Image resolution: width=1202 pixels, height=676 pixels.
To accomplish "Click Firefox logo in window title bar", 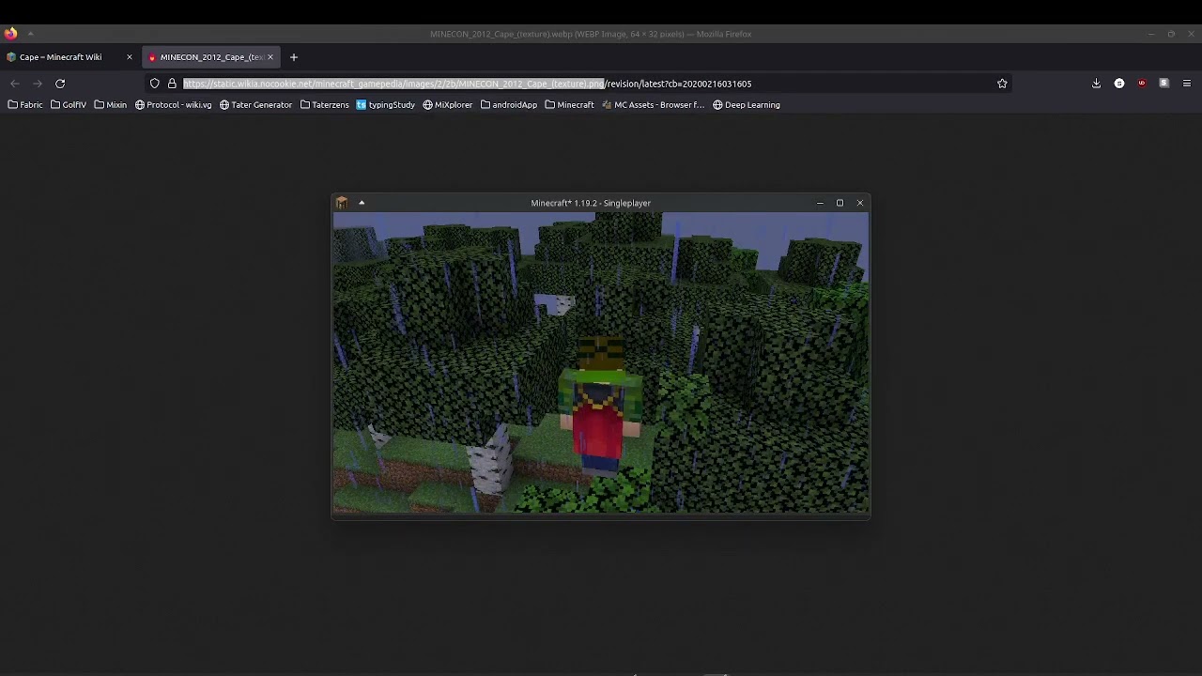I will coord(10,34).
